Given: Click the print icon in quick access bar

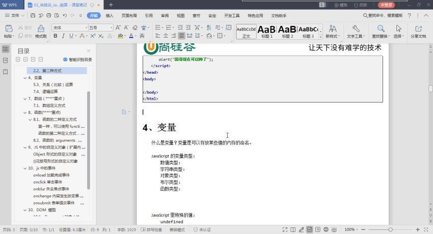Looking at the screenshot, I should pos(48,15).
